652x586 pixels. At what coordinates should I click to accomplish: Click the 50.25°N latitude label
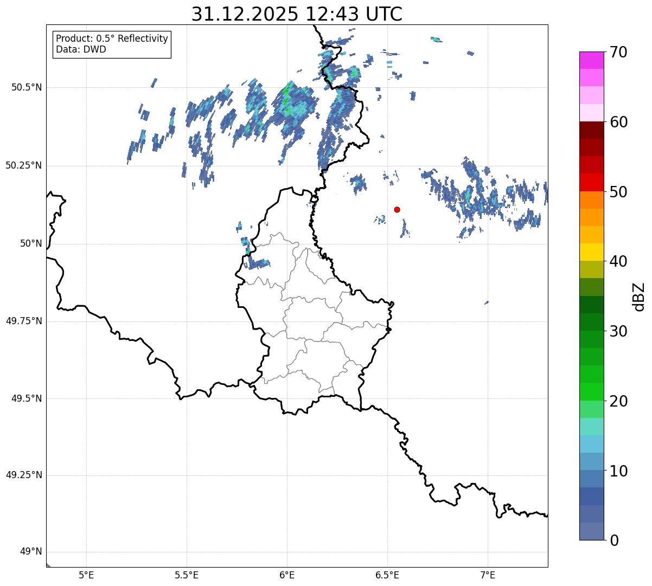(x=24, y=165)
